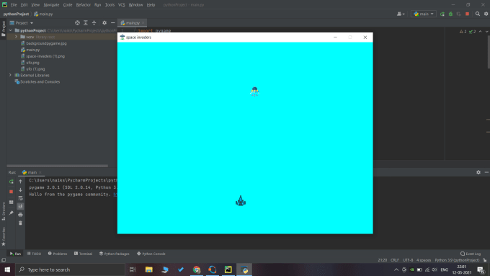490x276 pixels.
Task: Close the main tab in Run panel
Action: (40, 172)
